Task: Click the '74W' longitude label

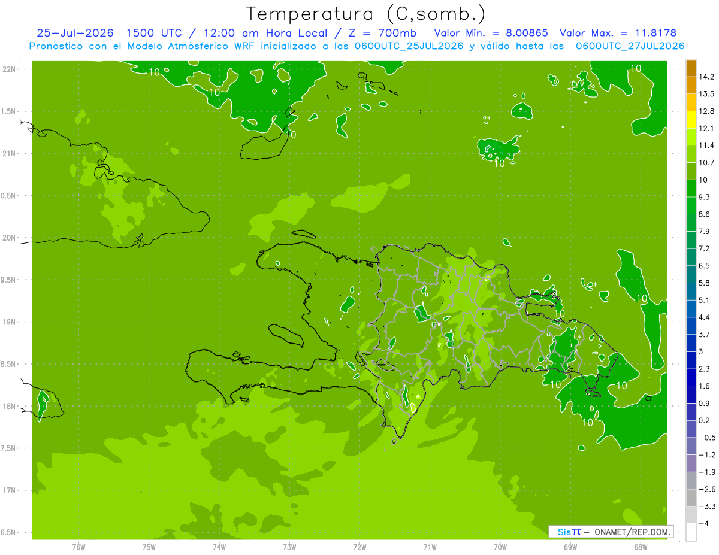Action: point(219,546)
